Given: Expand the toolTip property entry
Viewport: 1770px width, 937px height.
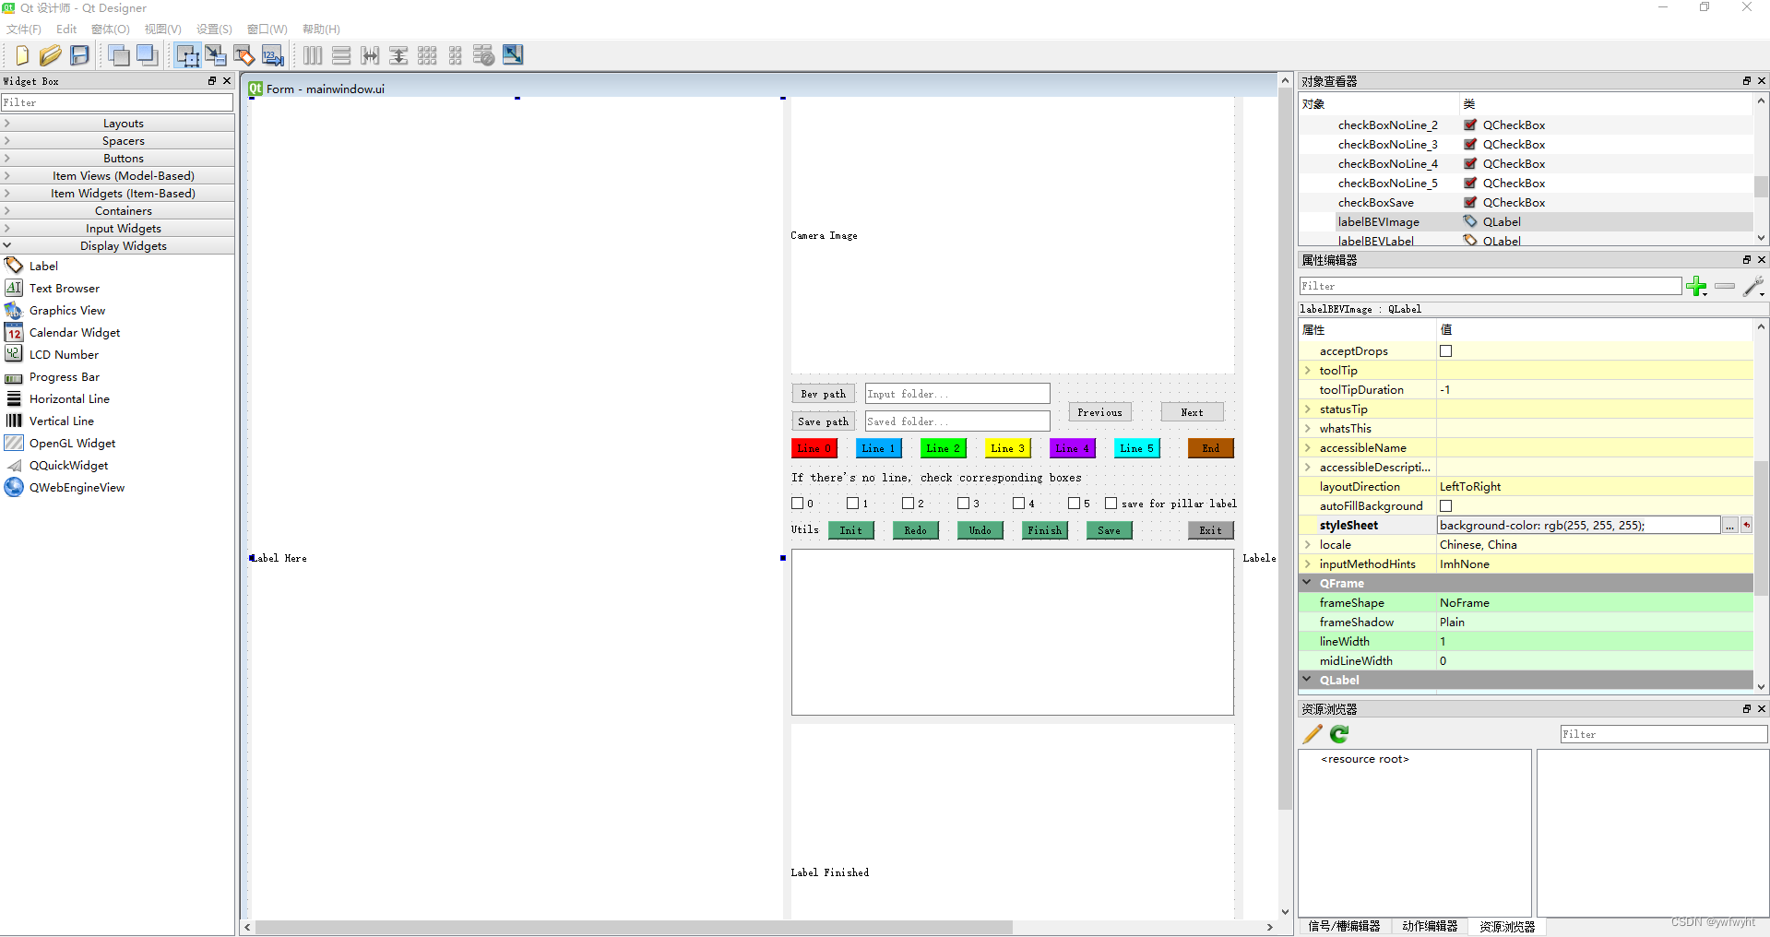Looking at the screenshot, I should (1308, 370).
